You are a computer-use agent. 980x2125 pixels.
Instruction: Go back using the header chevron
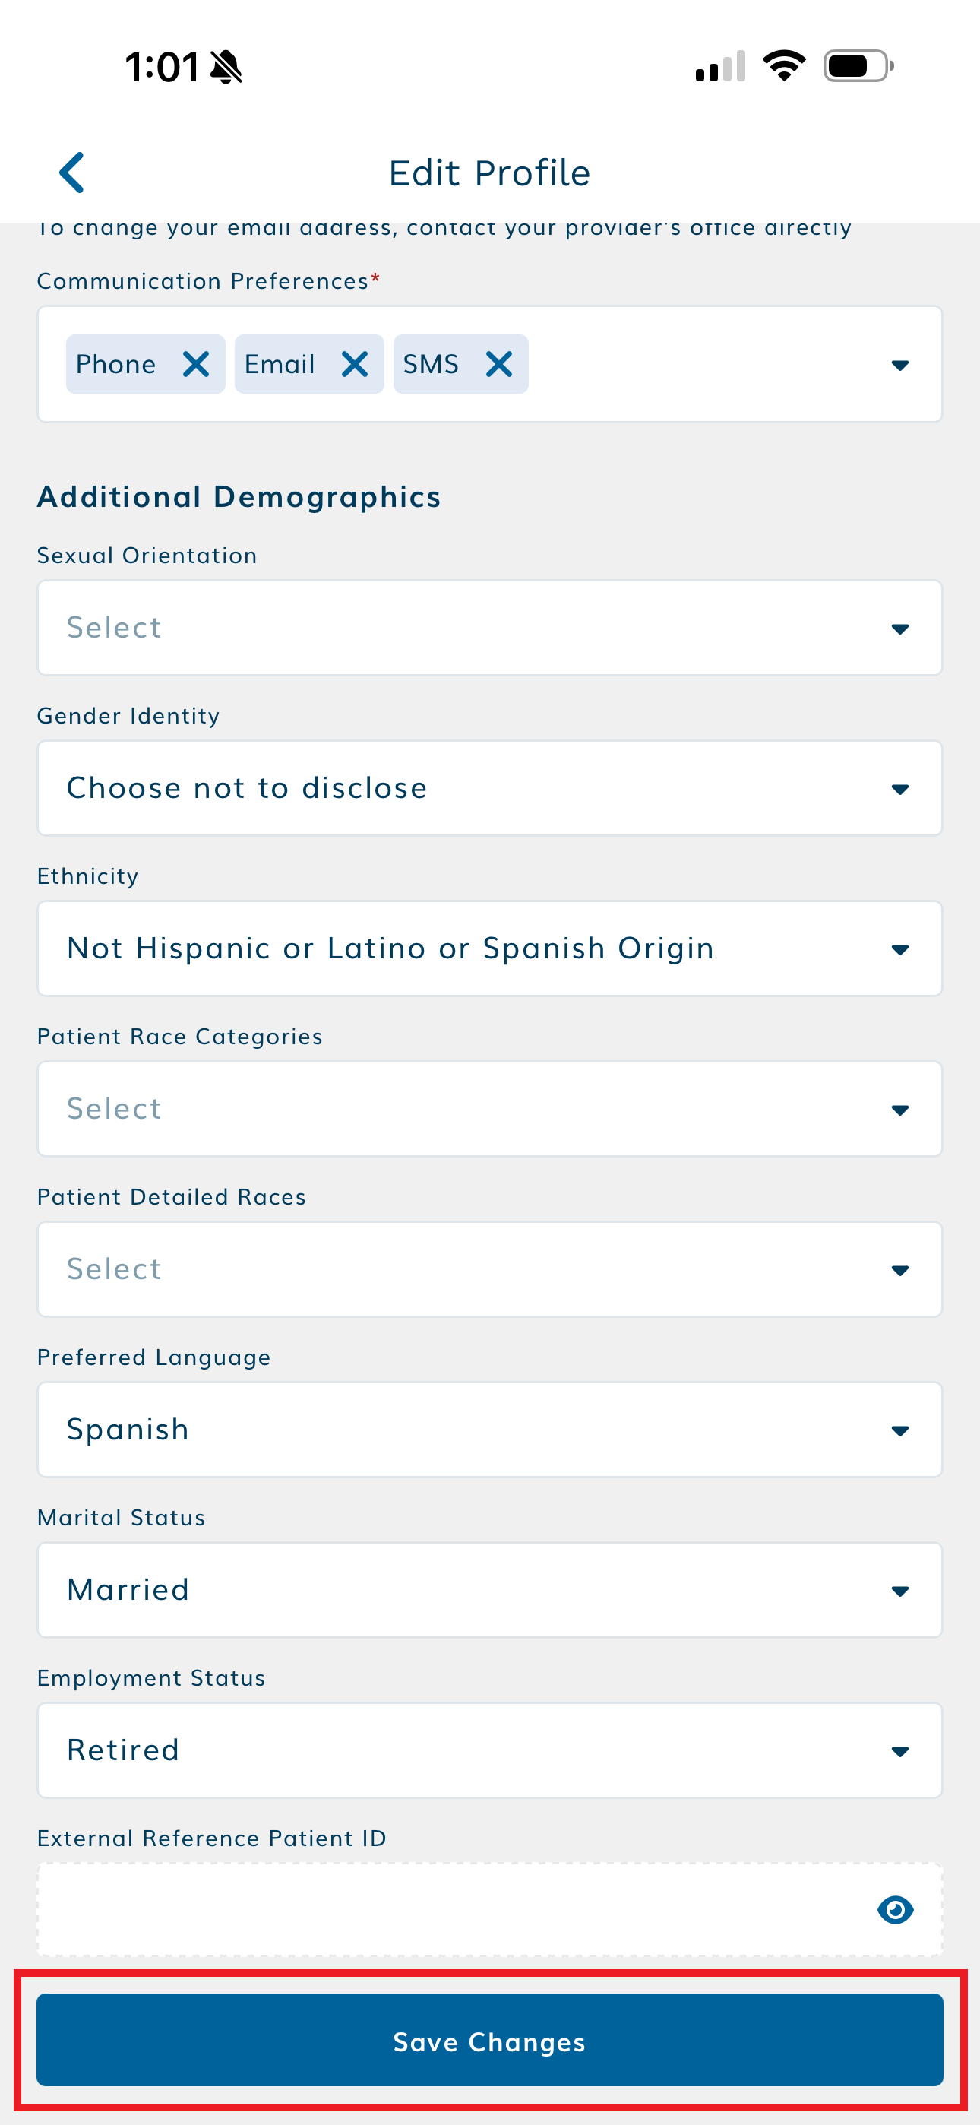(x=71, y=173)
